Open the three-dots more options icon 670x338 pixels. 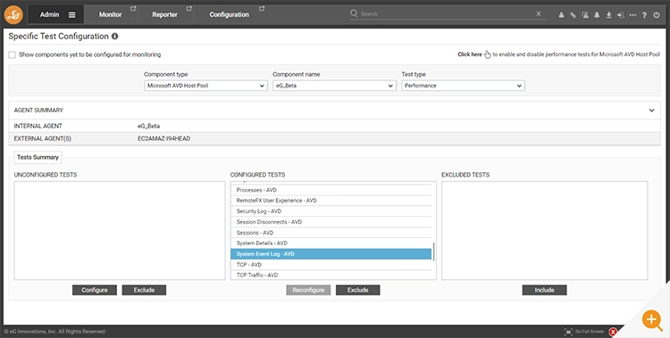coord(632,15)
